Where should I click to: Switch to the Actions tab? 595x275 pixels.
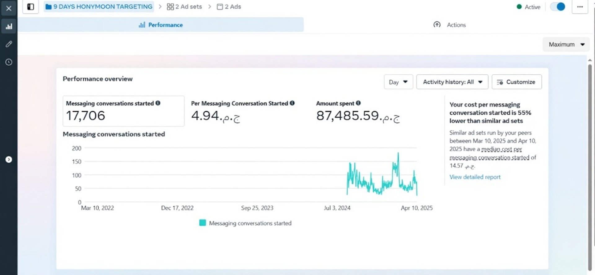coord(449,25)
